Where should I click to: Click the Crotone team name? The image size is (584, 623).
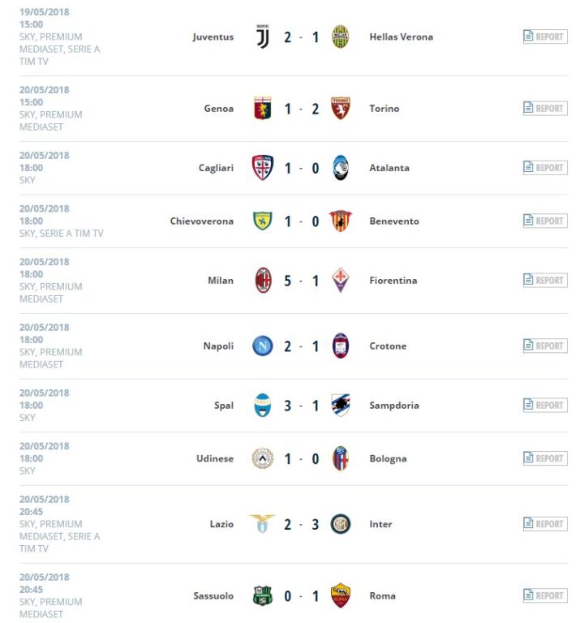(x=388, y=346)
